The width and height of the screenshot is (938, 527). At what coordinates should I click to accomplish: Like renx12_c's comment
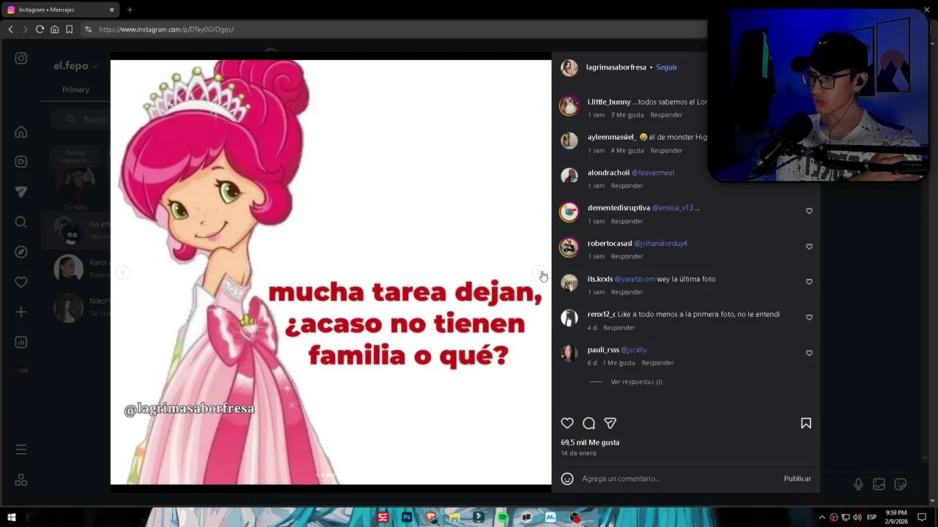[809, 318]
